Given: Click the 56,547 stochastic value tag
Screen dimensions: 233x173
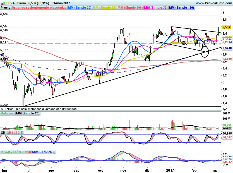Looking at the screenshot, I should click(x=227, y=137).
